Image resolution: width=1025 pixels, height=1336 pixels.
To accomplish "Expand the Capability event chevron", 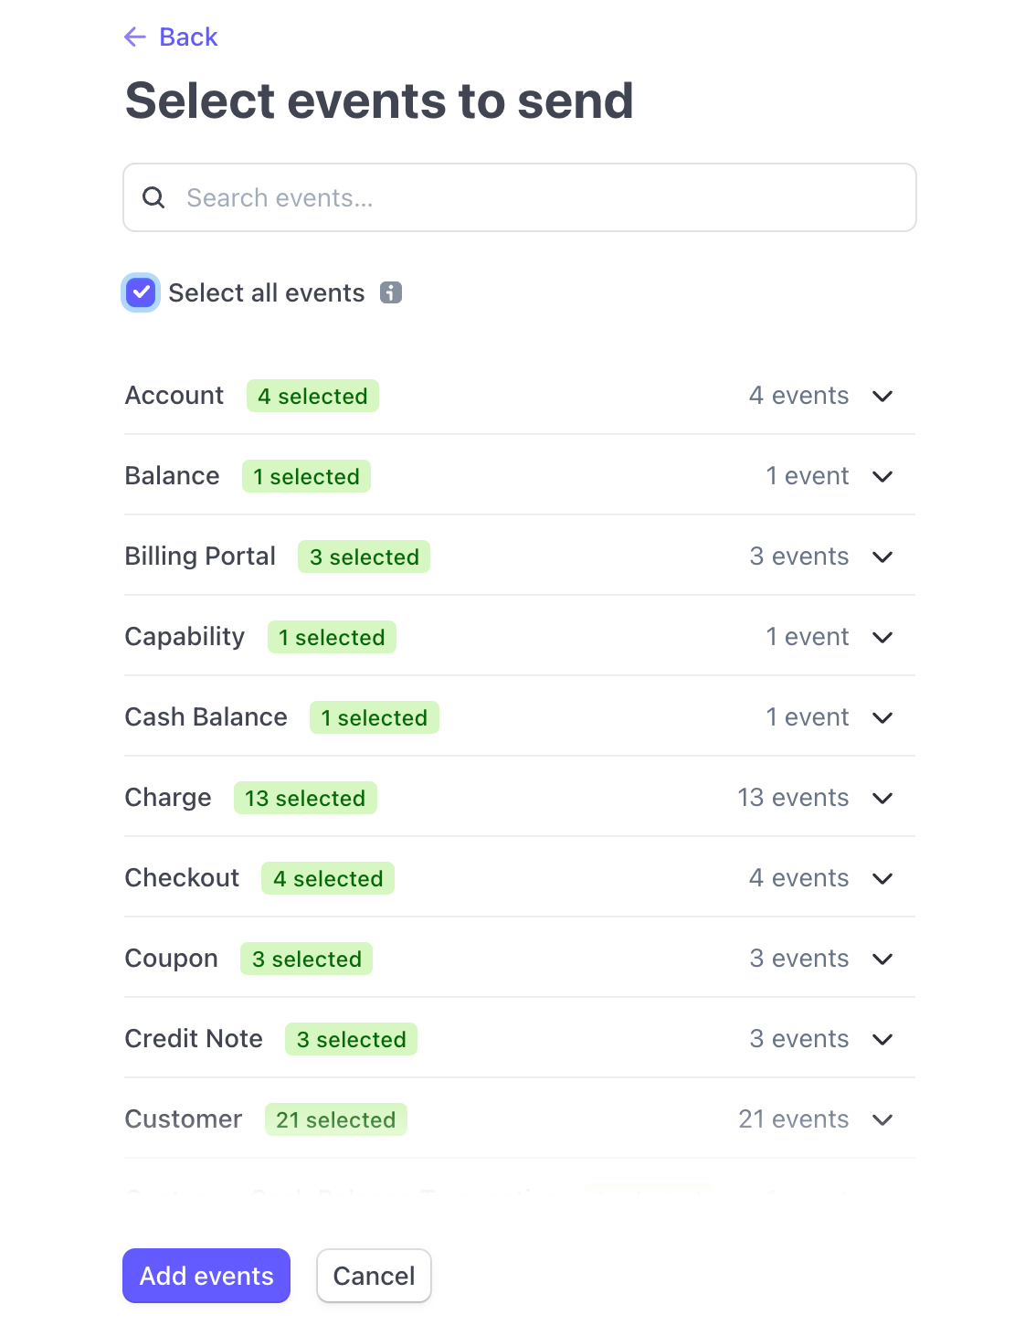I will pyautogui.click(x=882, y=637).
